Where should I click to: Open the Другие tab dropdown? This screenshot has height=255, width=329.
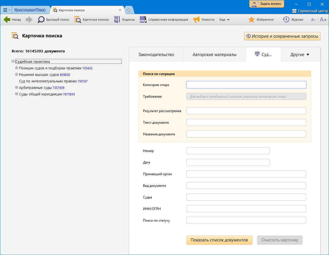click(300, 55)
